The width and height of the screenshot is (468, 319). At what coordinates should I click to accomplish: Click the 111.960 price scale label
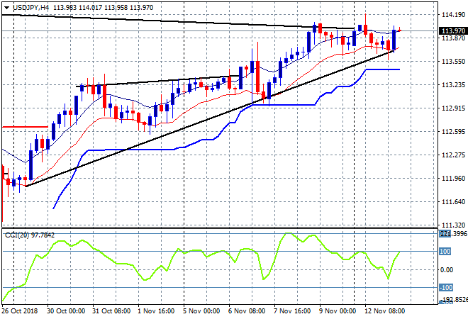pyautogui.click(x=453, y=179)
